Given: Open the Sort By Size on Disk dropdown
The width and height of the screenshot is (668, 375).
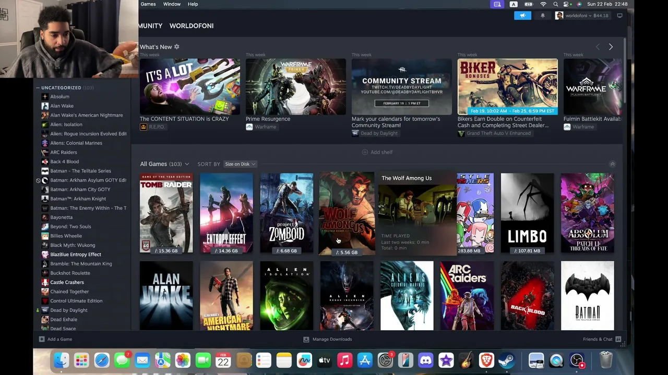Looking at the screenshot, I should (x=240, y=164).
